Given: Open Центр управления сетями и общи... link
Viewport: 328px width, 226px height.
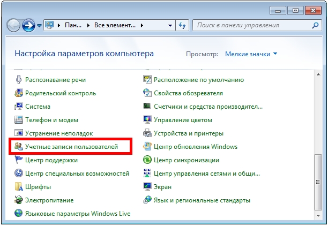Looking at the screenshot, I should [207, 174].
